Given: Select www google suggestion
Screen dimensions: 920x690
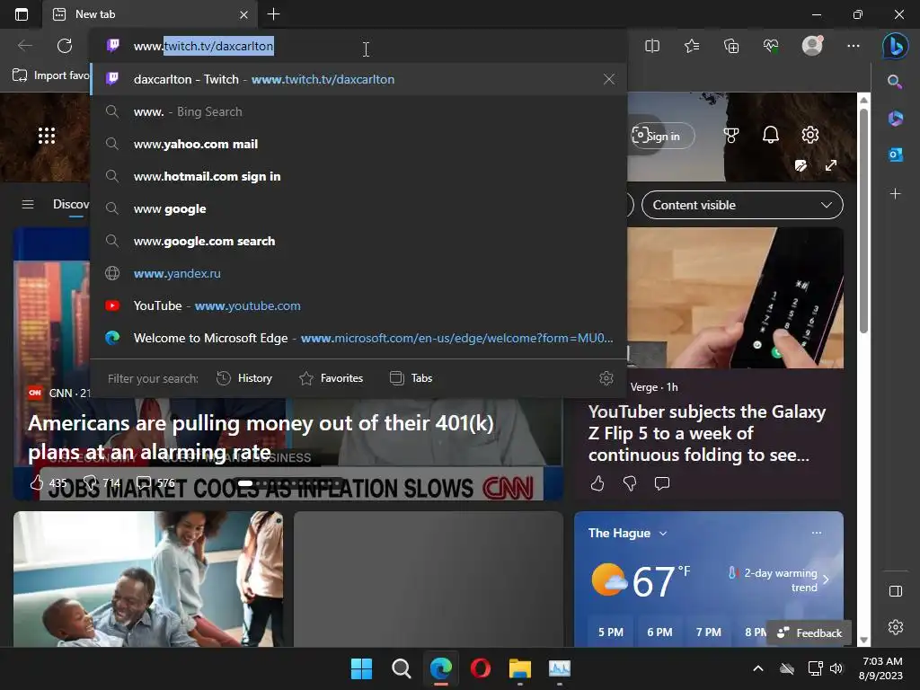Looking at the screenshot, I should (358, 208).
